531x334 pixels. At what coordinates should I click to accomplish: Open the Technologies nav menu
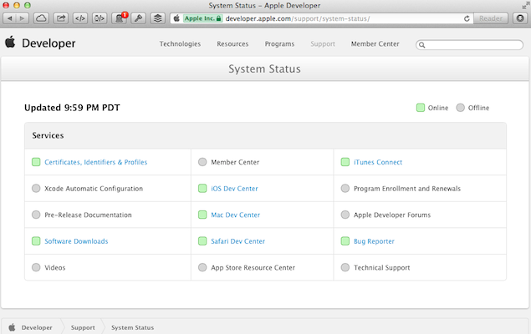coord(180,44)
